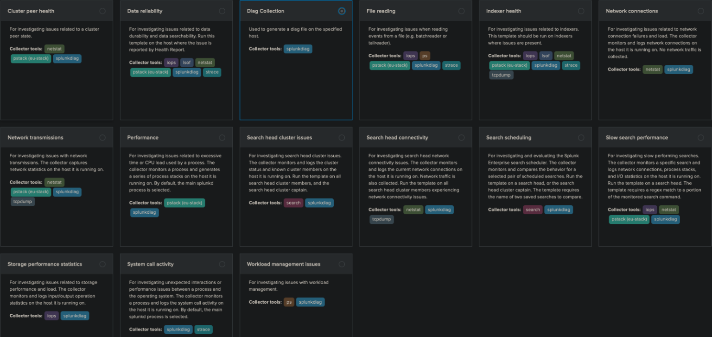The height and width of the screenshot is (337, 712).
Task: Select the ps tool tag in Workload management issues
Action: [x=289, y=302]
